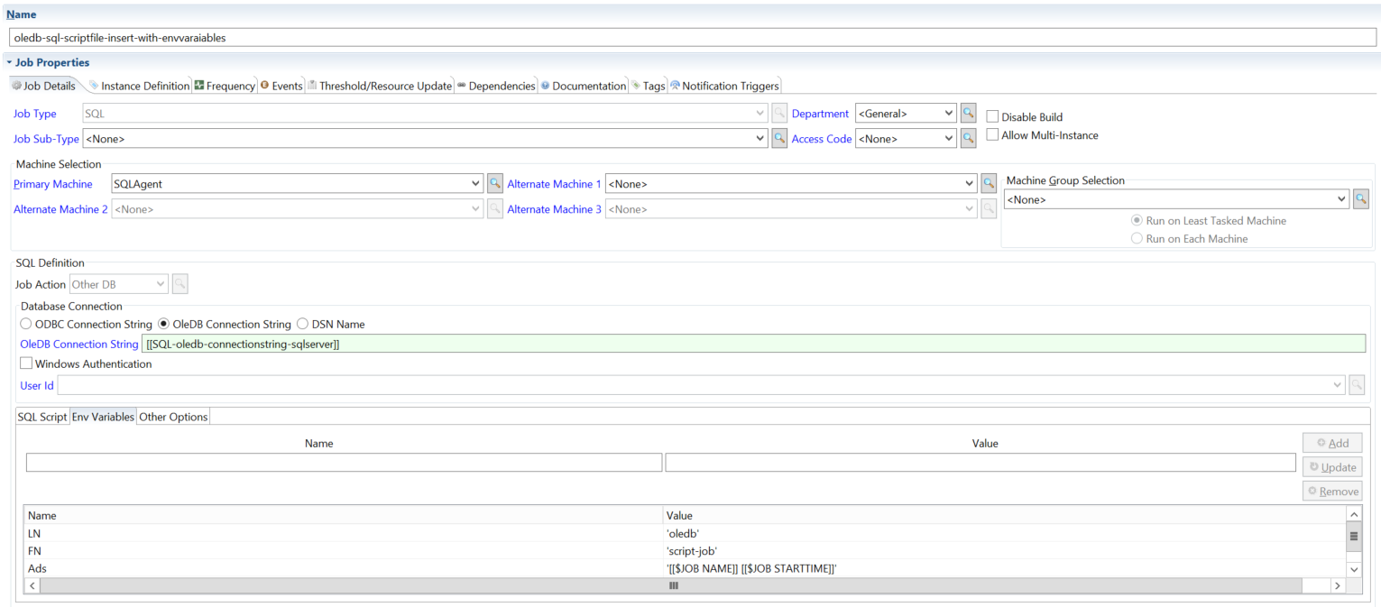The height and width of the screenshot is (607, 1381).
Task: Switch to the SQL Script tab
Action: pos(42,417)
